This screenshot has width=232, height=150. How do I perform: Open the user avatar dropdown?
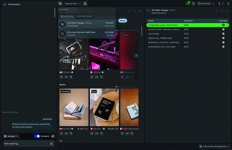pos(221,3)
